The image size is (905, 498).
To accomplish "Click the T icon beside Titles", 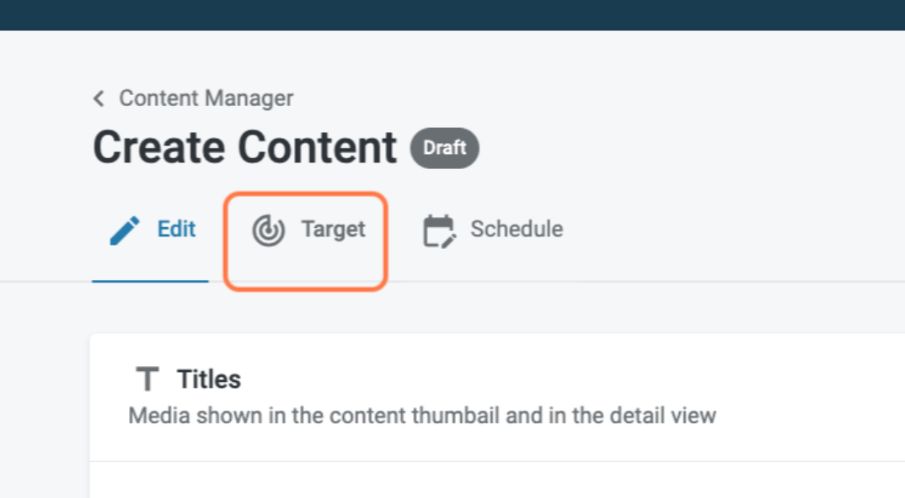I will 147,380.
